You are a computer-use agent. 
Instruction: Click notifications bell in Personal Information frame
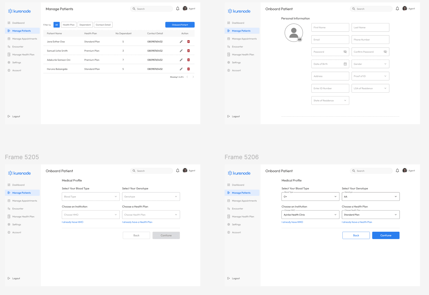(x=397, y=9)
